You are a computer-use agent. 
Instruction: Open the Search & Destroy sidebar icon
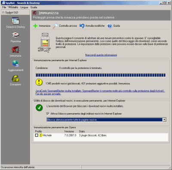click(15, 21)
